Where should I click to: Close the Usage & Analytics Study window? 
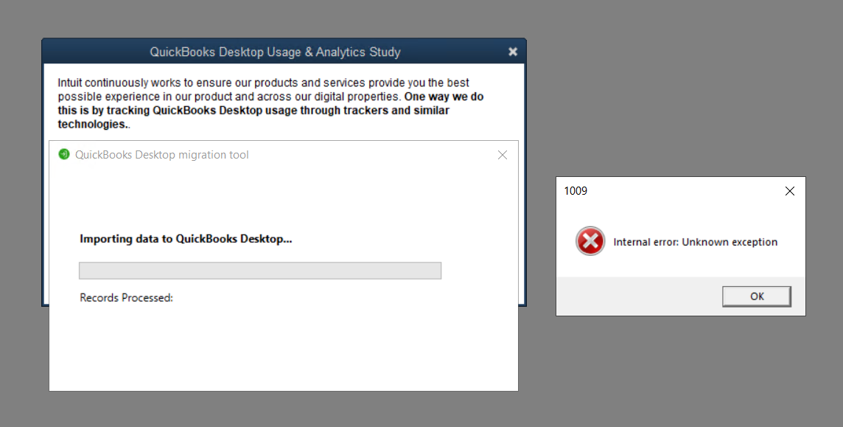(x=513, y=52)
